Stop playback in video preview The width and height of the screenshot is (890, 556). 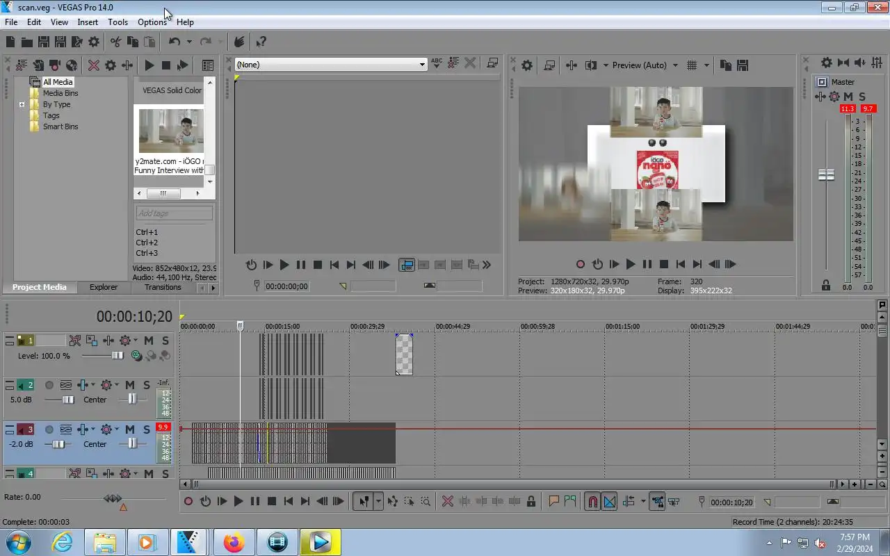coord(664,264)
